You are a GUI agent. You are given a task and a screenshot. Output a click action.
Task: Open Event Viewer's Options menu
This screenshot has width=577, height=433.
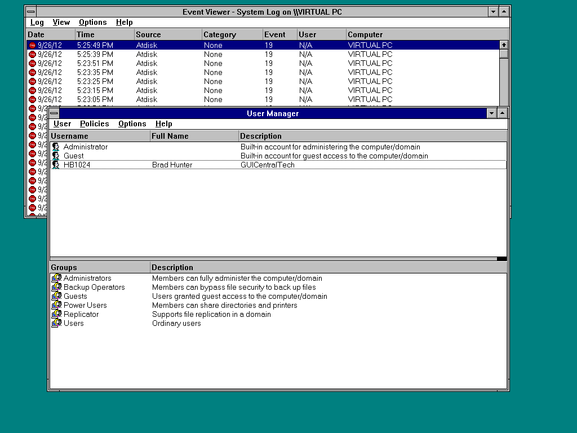[93, 23]
